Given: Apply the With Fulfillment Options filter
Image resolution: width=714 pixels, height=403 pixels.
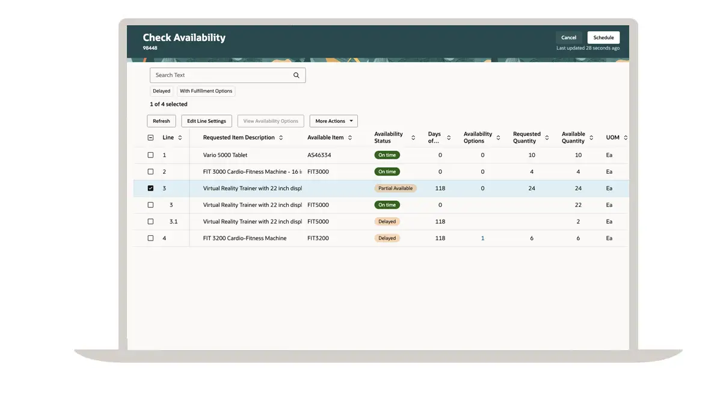Looking at the screenshot, I should click(x=206, y=91).
